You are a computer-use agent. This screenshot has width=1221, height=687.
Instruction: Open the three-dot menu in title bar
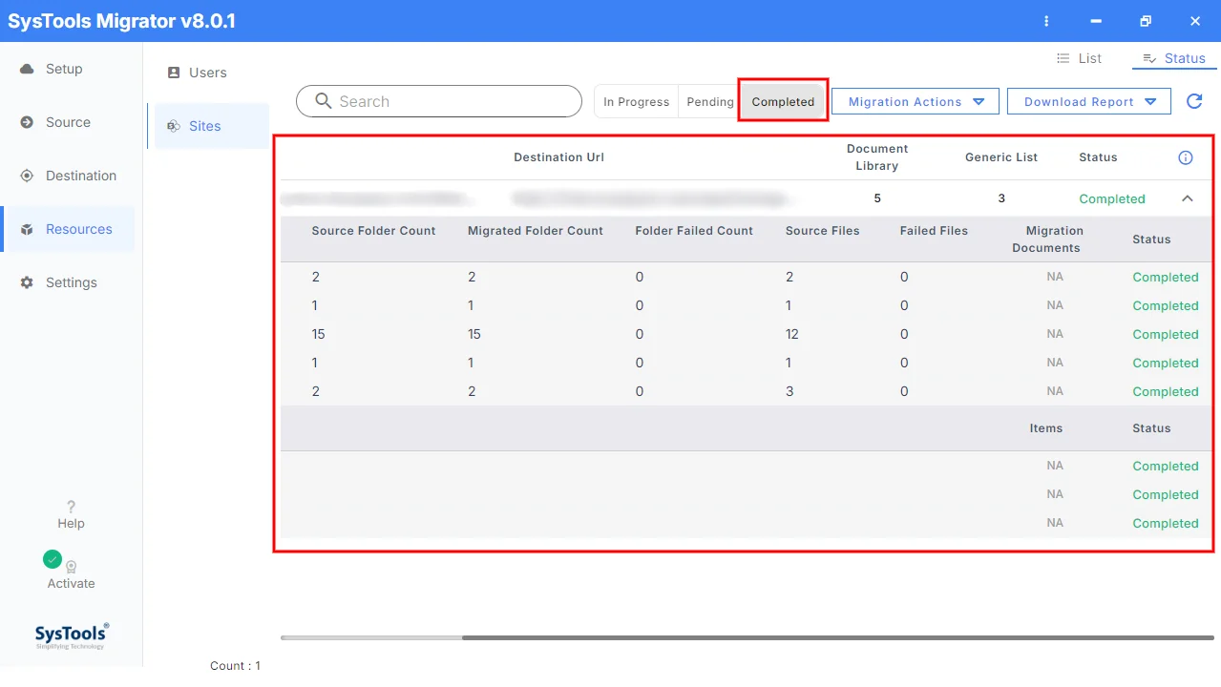1047,21
